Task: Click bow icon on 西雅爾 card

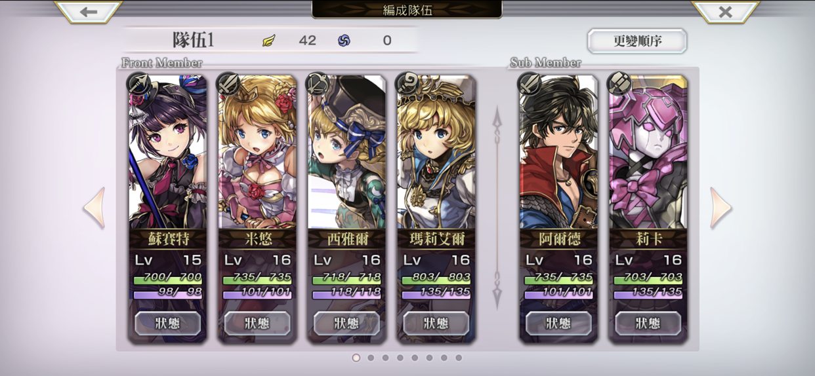Action: pos(318,83)
